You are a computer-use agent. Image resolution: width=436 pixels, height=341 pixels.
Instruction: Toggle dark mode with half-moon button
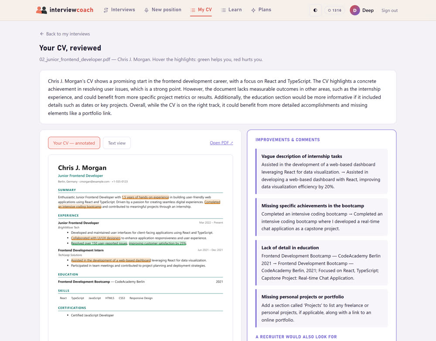(315, 10)
